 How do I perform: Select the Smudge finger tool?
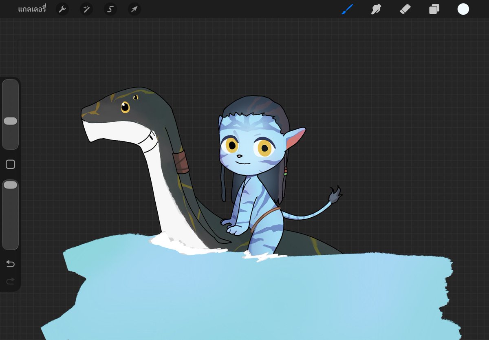coord(376,9)
